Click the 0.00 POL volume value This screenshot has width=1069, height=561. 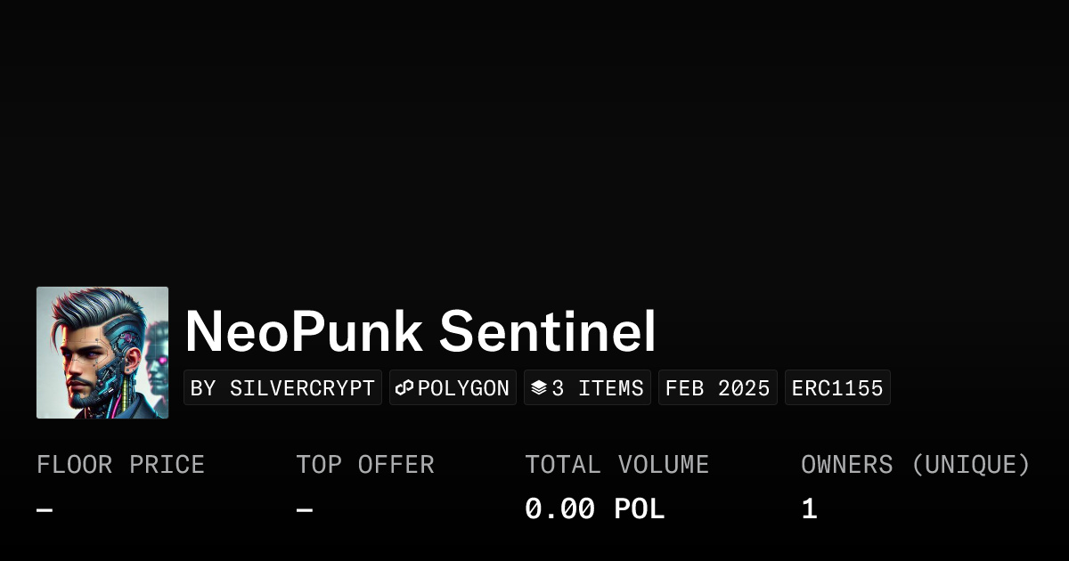pyautogui.click(x=594, y=508)
